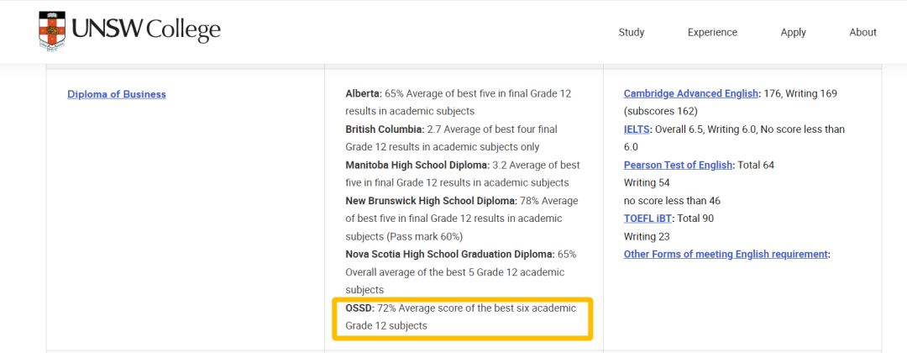This screenshot has height=353, width=907.
Task: Open the Study menu
Action: (631, 33)
